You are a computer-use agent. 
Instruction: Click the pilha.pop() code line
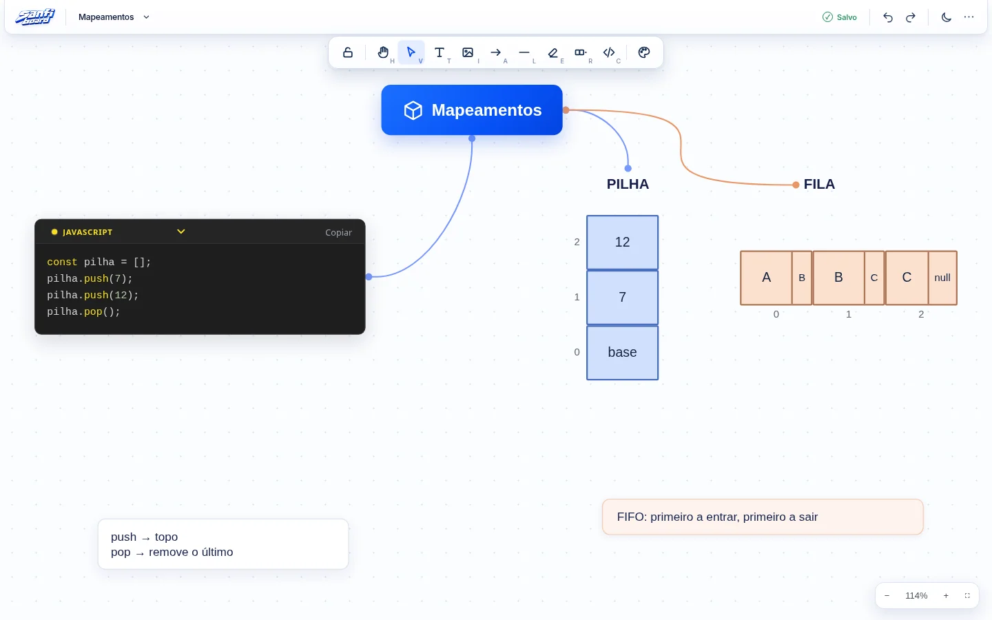pyautogui.click(x=83, y=312)
